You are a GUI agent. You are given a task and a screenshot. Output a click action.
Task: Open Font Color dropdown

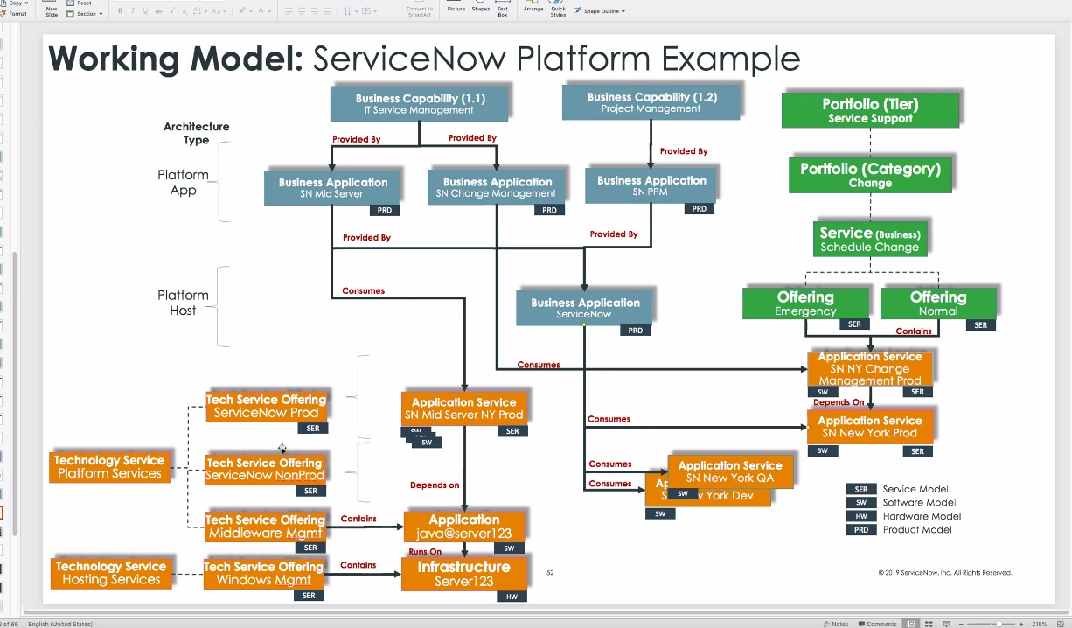pyautogui.click(x=266, y=11)
